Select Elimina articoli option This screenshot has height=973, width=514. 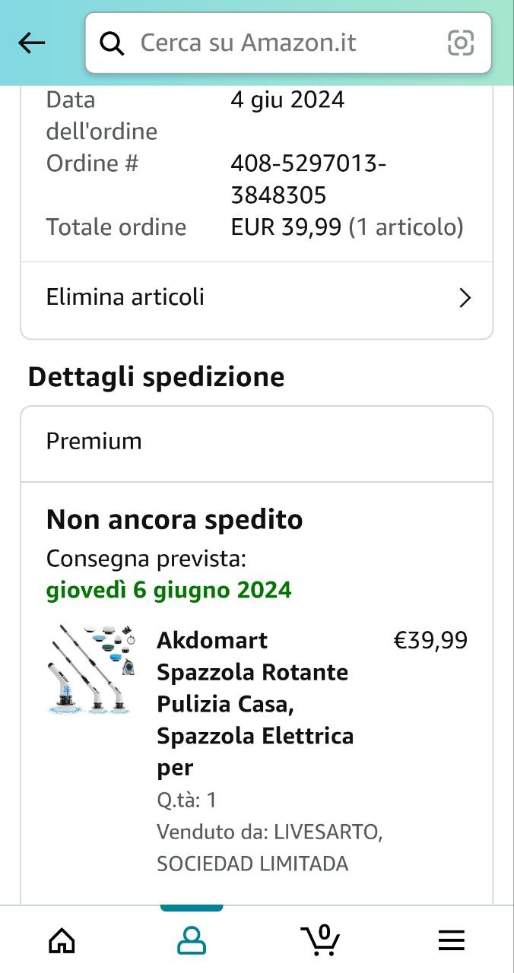click(125, 297)
